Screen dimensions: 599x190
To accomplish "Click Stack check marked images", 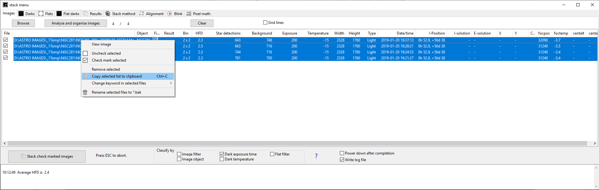I will 47,156.
